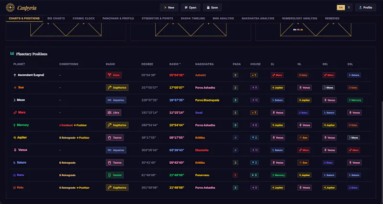Image resolution: width=383 pixels, height=204 pixels.
Task: Open the Profile menu
Action: click(365, 8)
